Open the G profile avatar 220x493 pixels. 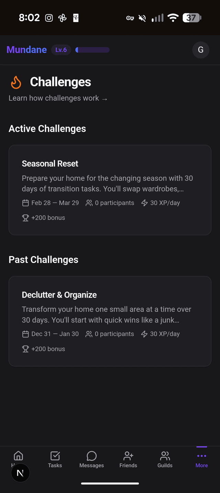(200, 50)
